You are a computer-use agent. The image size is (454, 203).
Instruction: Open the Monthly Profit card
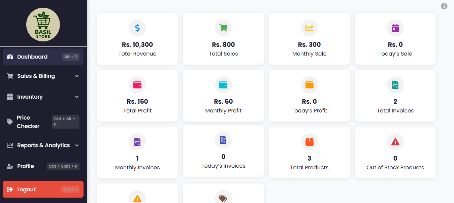223,96
